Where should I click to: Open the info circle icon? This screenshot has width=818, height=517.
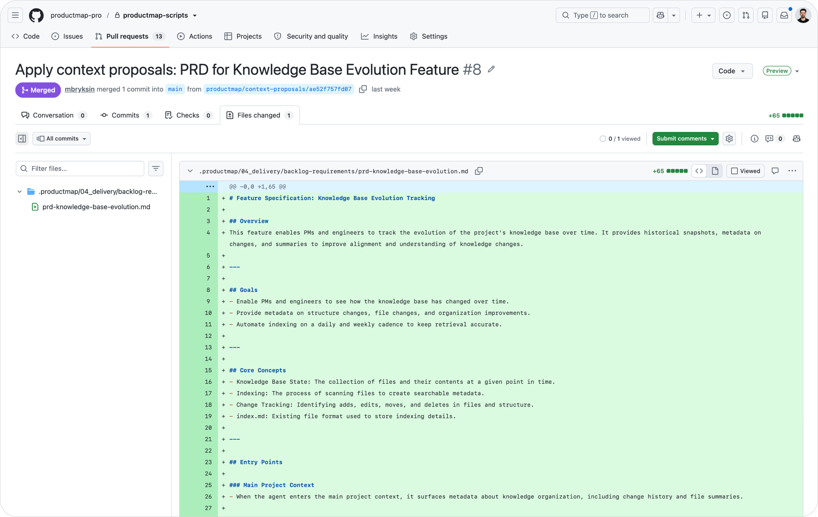(754, 138)
